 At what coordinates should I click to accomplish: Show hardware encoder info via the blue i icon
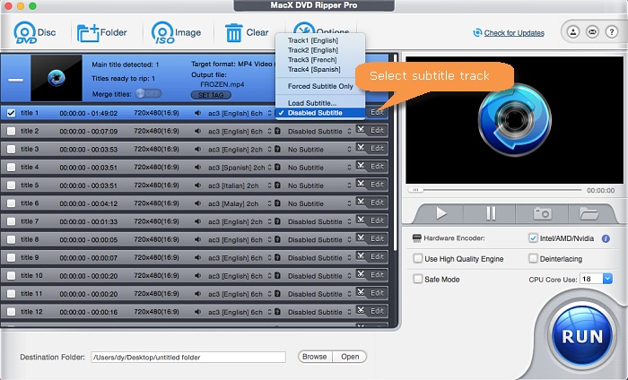pyautogui.click(x=606, y=238)
